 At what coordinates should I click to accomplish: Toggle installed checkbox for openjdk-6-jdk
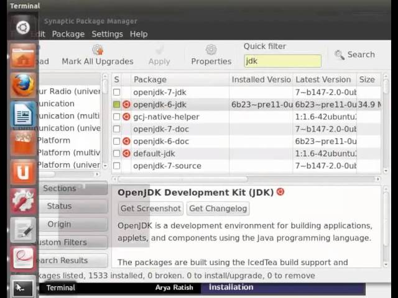coord(116,104)
